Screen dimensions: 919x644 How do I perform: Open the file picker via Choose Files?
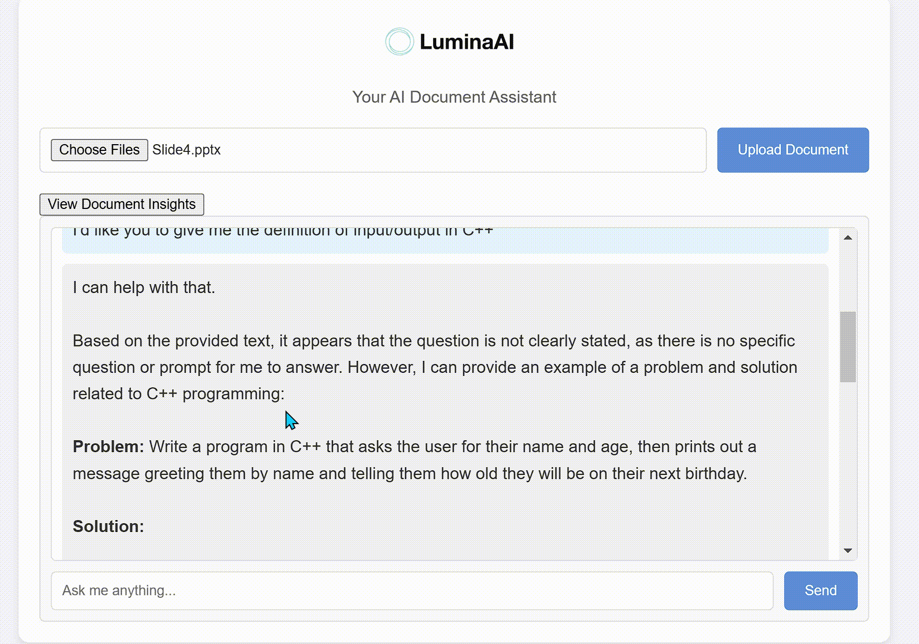point(99,150)
